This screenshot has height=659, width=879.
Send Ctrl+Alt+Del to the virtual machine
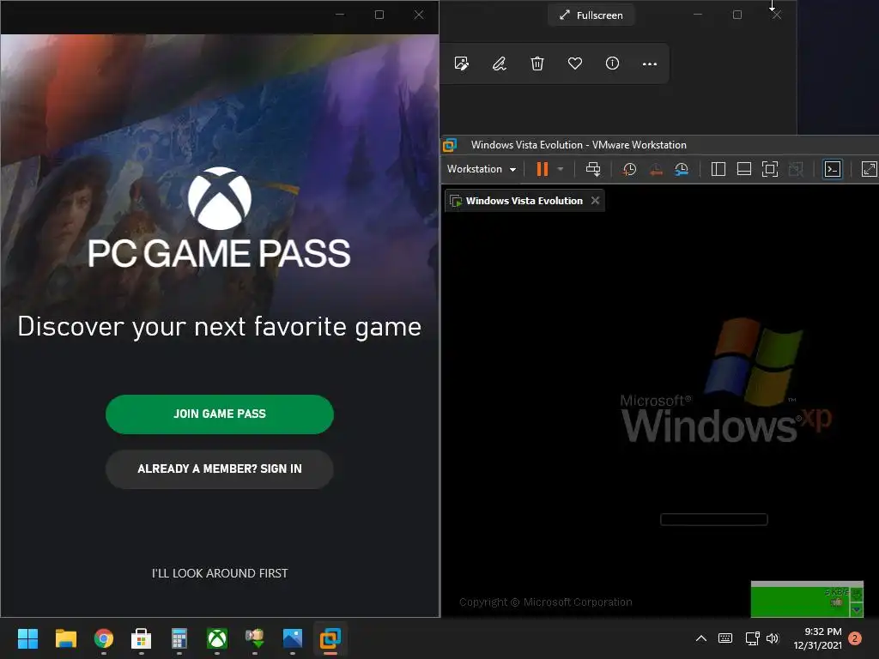[x=592, y=169]
